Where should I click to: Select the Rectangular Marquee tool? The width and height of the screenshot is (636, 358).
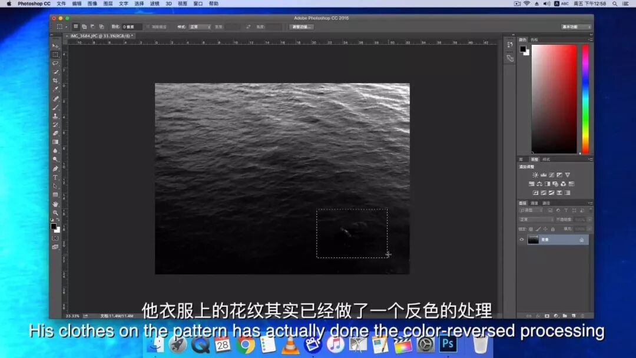(55, 54)
